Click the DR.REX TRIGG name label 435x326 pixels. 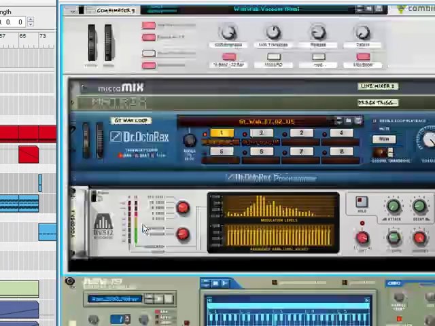(378, 103)
